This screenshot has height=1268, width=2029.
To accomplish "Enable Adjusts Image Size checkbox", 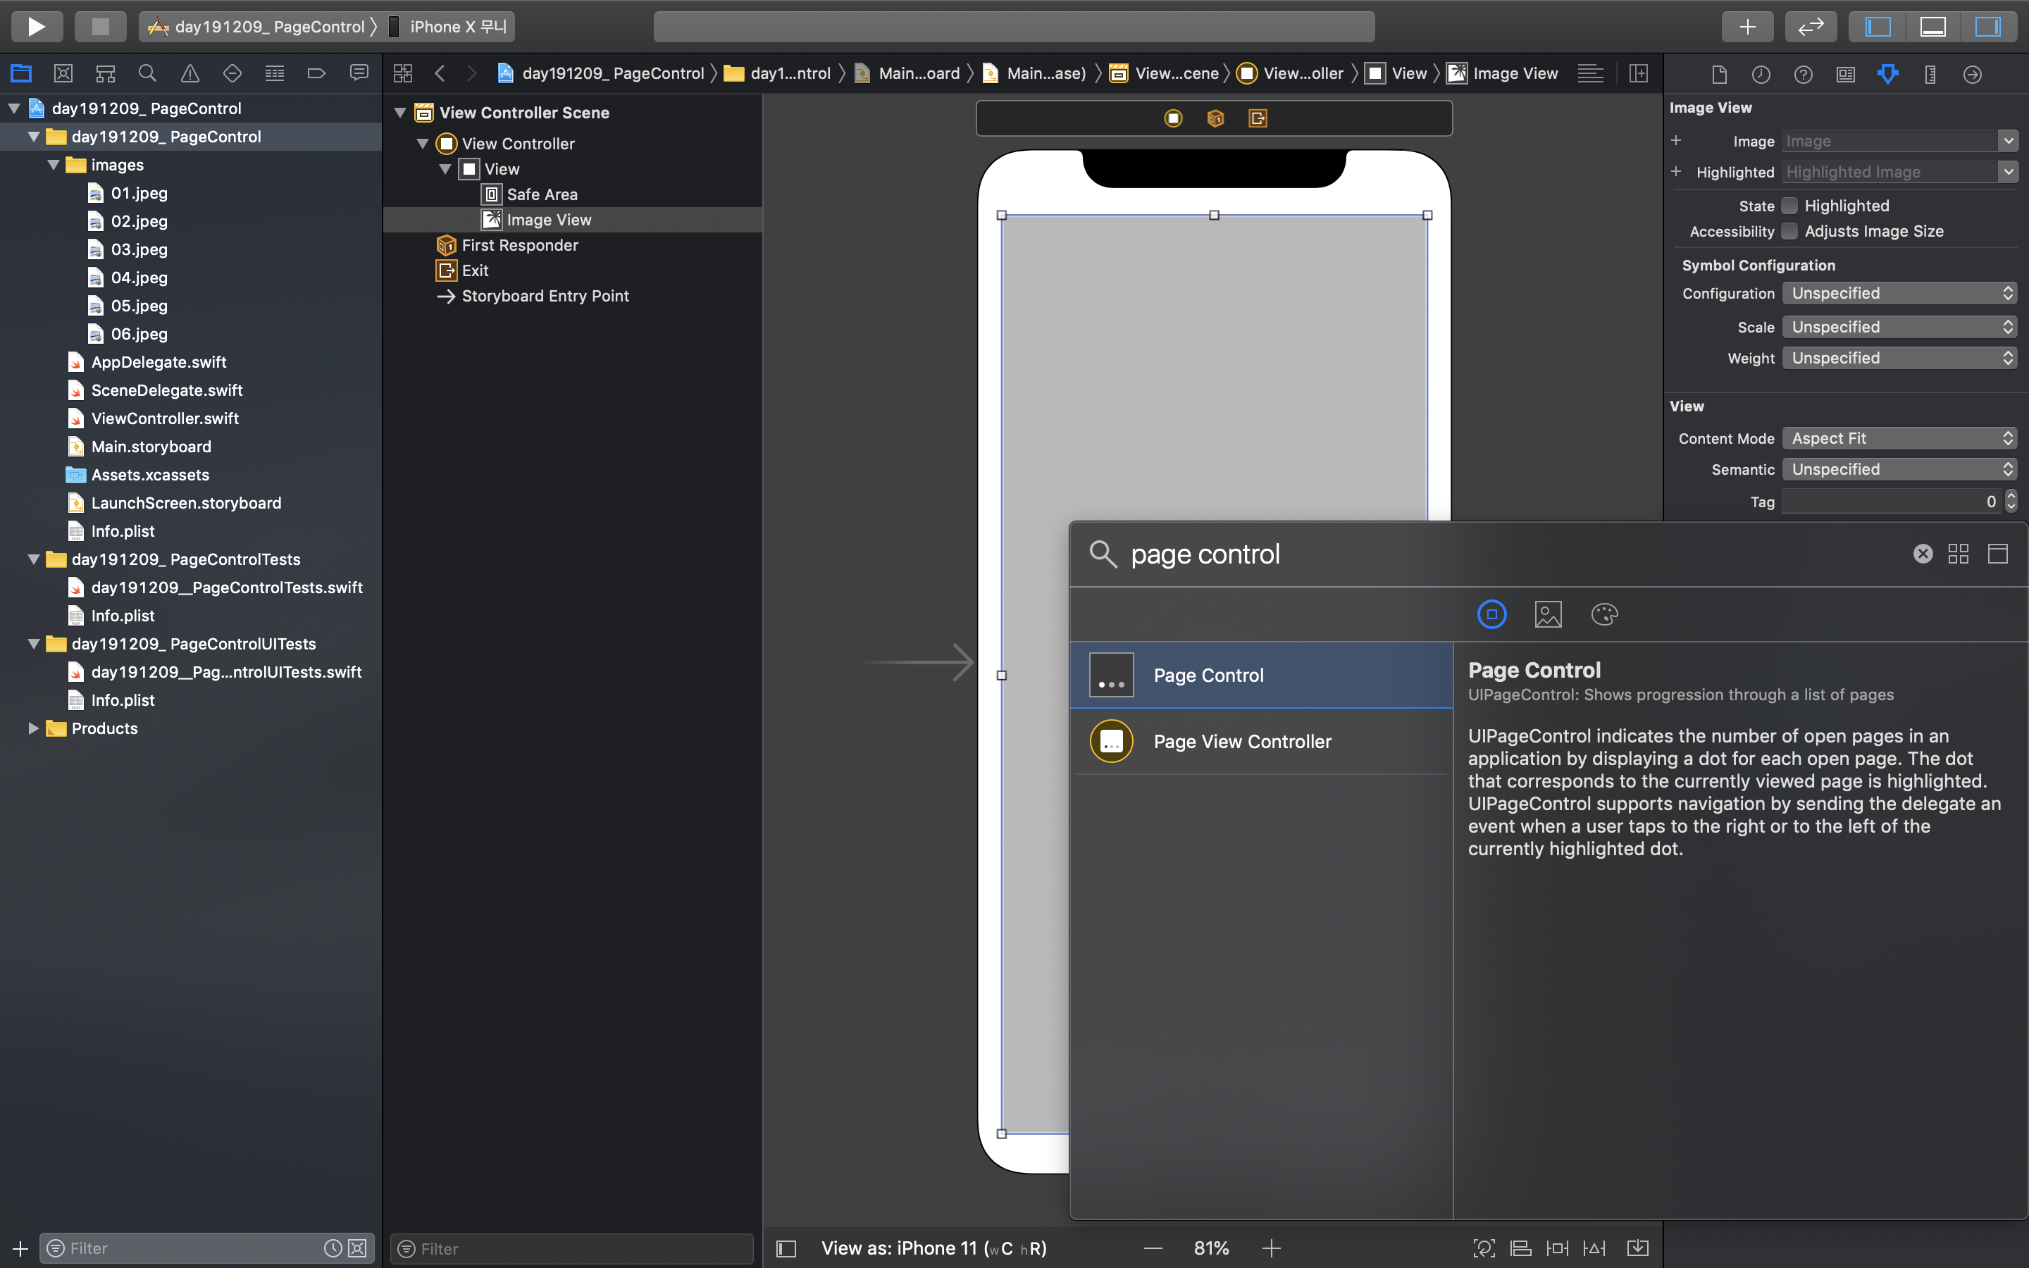I will tap(1790, 232).
